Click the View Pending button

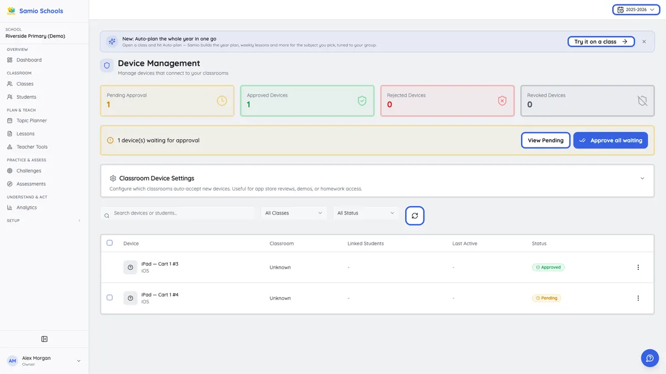pos(546,140)
